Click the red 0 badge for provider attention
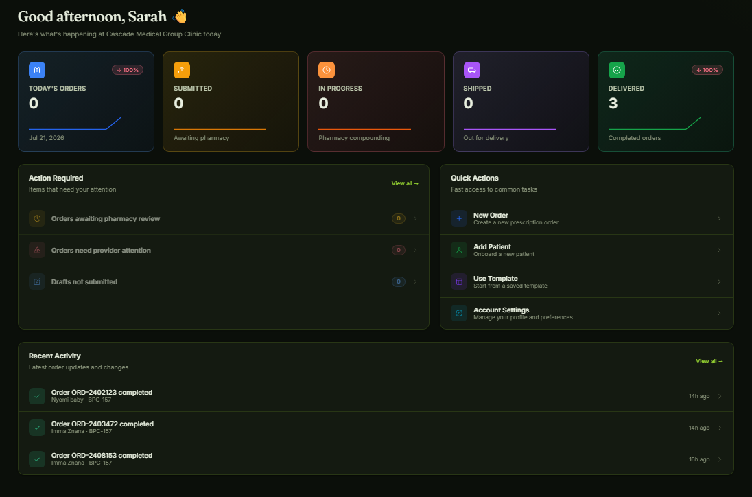Viewport: 752px width, 497px height. [399, 250]
